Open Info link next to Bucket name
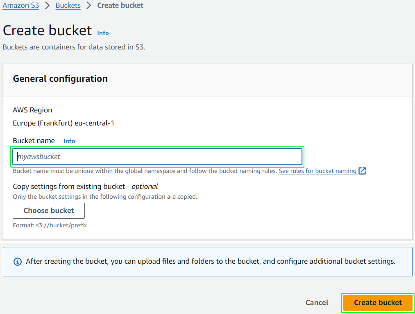This screenshot has width=415, height=314. coord(69,141)
